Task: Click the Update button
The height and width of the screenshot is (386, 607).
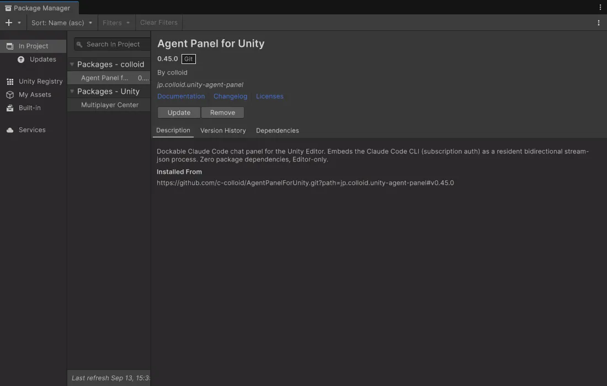Action: coord(179,112)
